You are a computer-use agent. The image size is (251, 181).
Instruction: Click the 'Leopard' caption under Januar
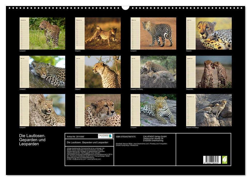pyautogui.click(x=22, y=51)
